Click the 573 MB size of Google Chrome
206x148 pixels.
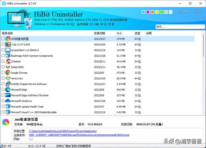121,73
